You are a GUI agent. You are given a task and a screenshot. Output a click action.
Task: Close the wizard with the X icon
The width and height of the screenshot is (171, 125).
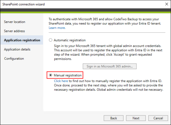(x=167, y=4)
